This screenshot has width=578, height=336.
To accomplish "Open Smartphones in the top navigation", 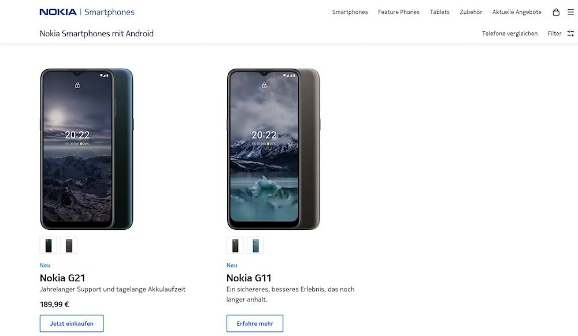I will click(350, 12).
